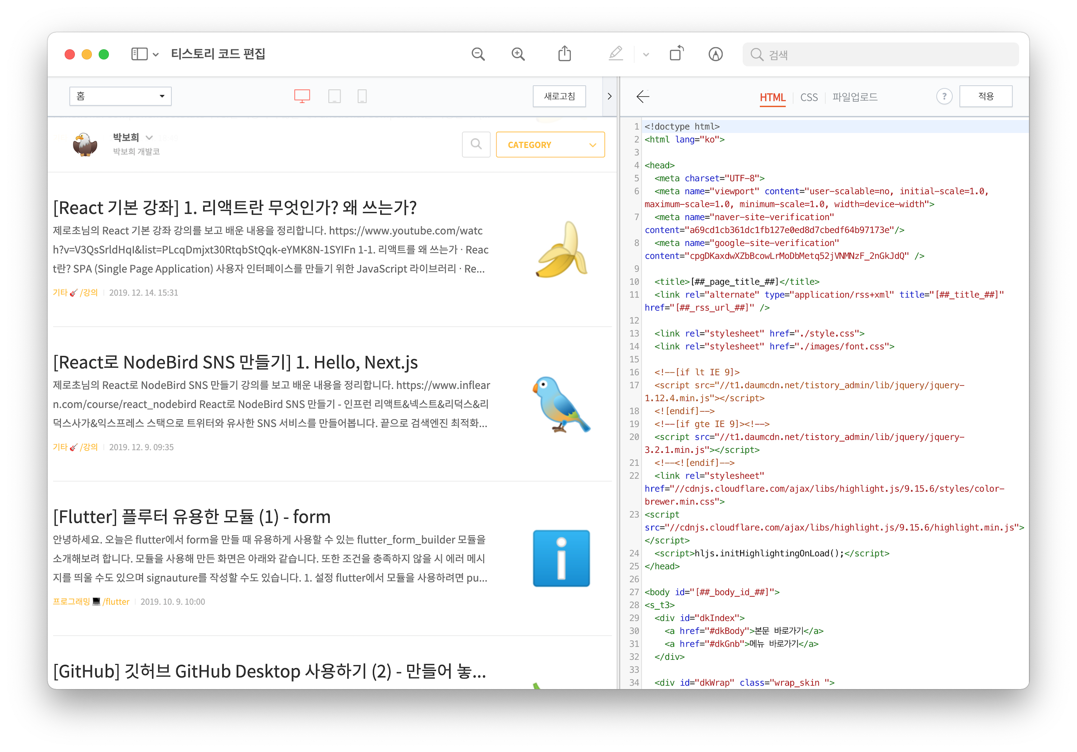This screenshot has height=752, width=1077.
Task: Open the React 기본 강좌 post title
Action: click(234, 208)
